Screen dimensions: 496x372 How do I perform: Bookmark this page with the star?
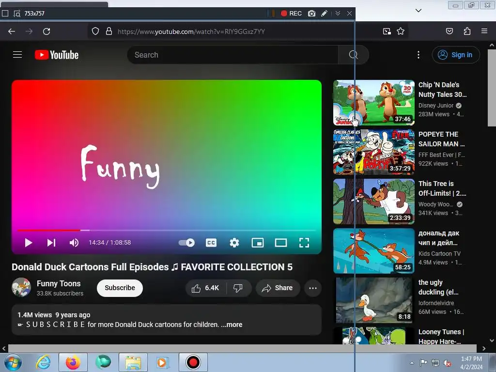coord(401,31)
